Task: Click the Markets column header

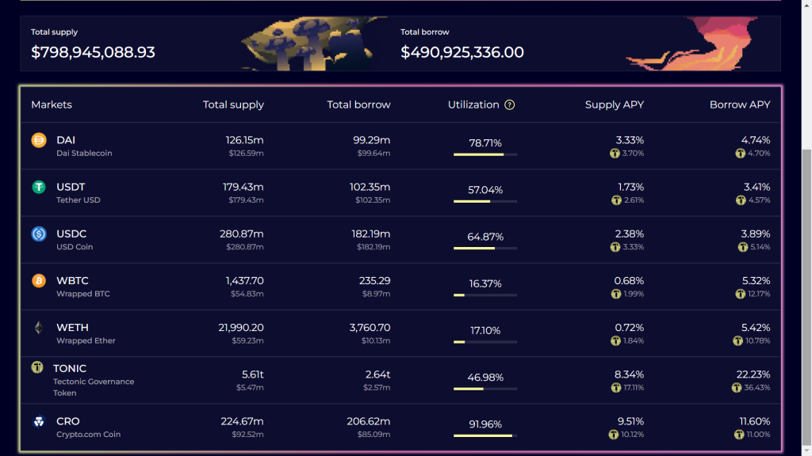Action: (x=52, y=104)
